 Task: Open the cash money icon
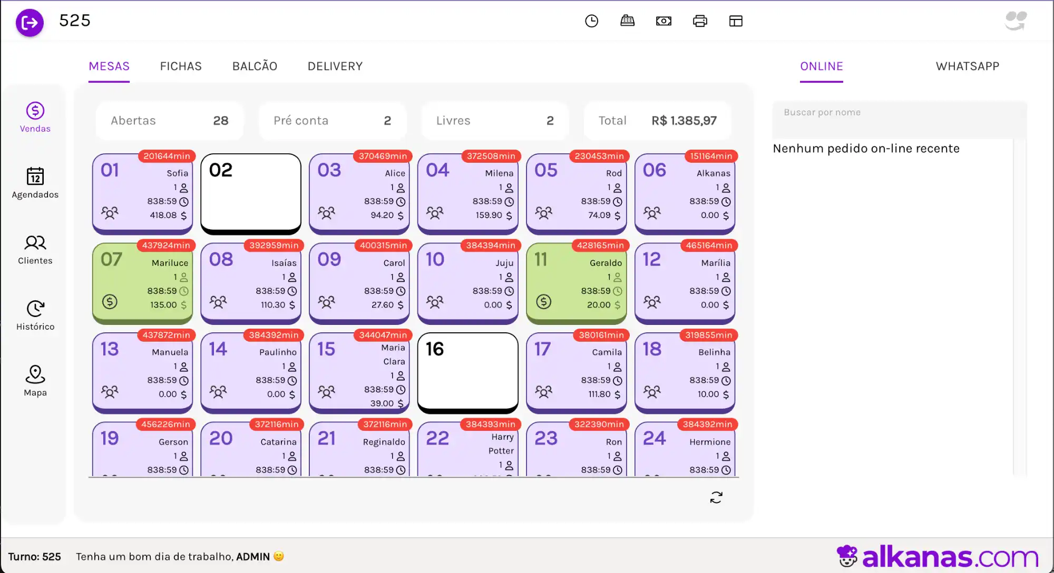[663, 21]
